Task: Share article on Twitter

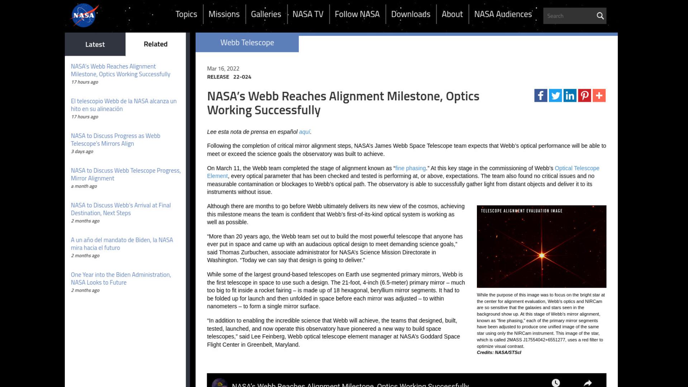Action: click(555, 96)
